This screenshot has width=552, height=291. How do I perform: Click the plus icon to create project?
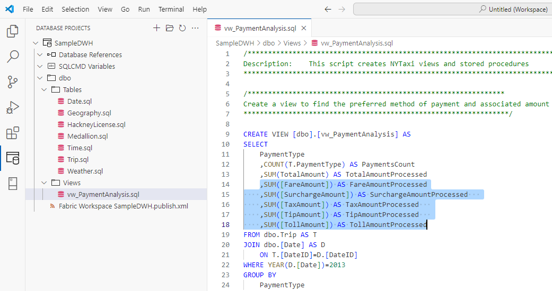(x=156, y=28)
